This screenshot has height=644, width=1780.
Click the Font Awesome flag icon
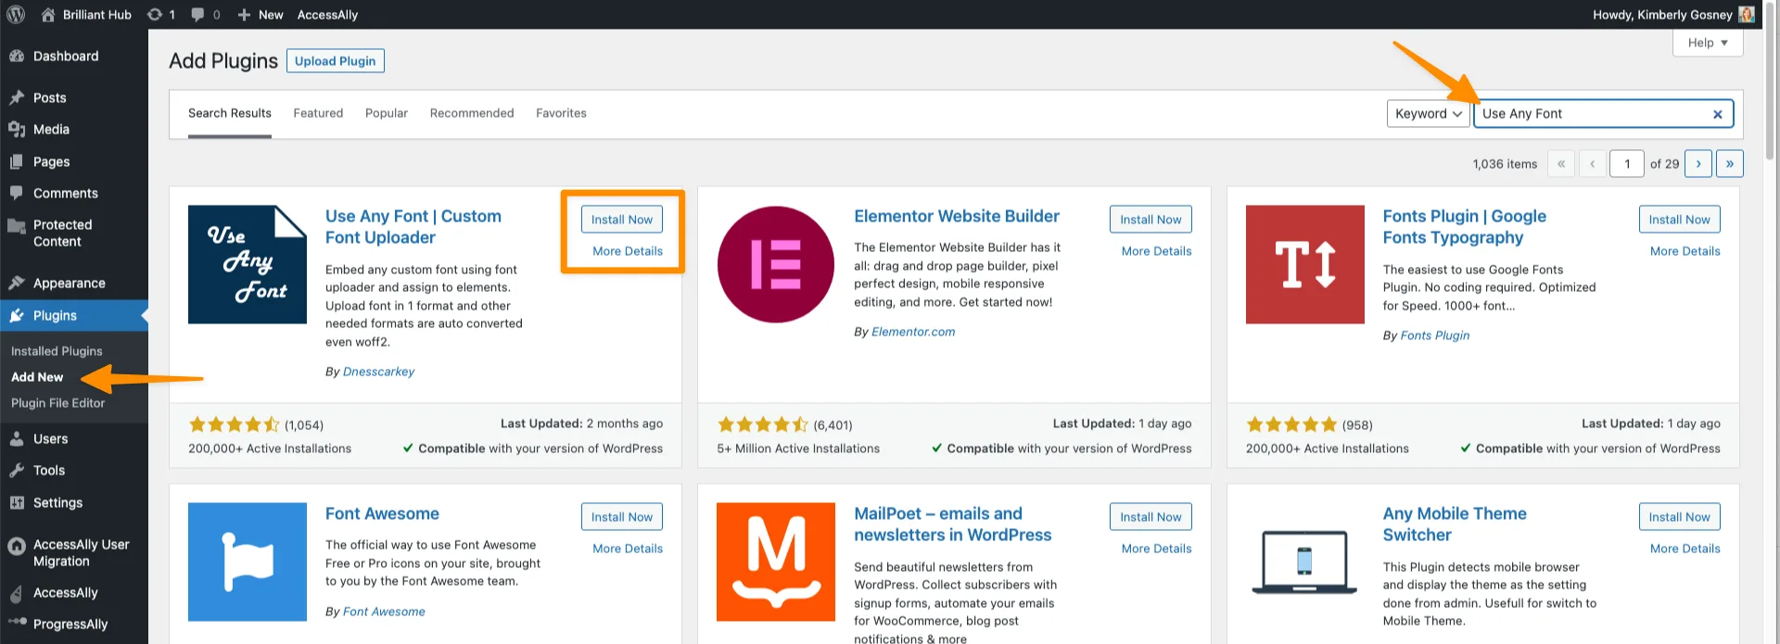pos(247,562)
